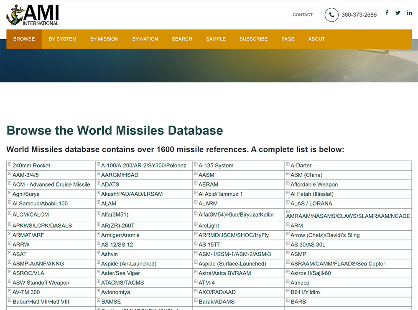Expand the ABM (China) entry
The image size is (418, 310).
(288, 174)
